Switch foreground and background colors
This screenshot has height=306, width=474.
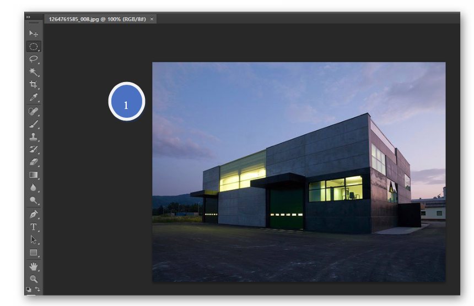tap(37, 288)
